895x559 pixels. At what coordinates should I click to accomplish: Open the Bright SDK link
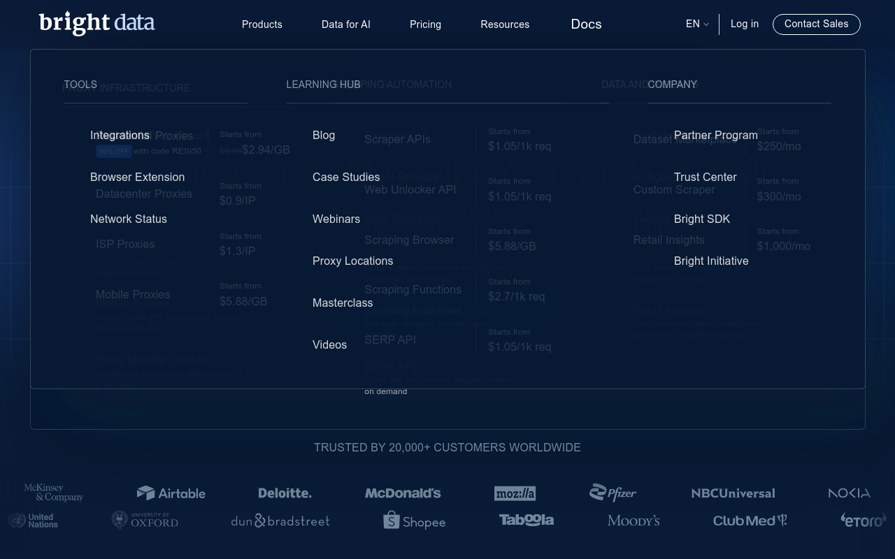(702, 219)
